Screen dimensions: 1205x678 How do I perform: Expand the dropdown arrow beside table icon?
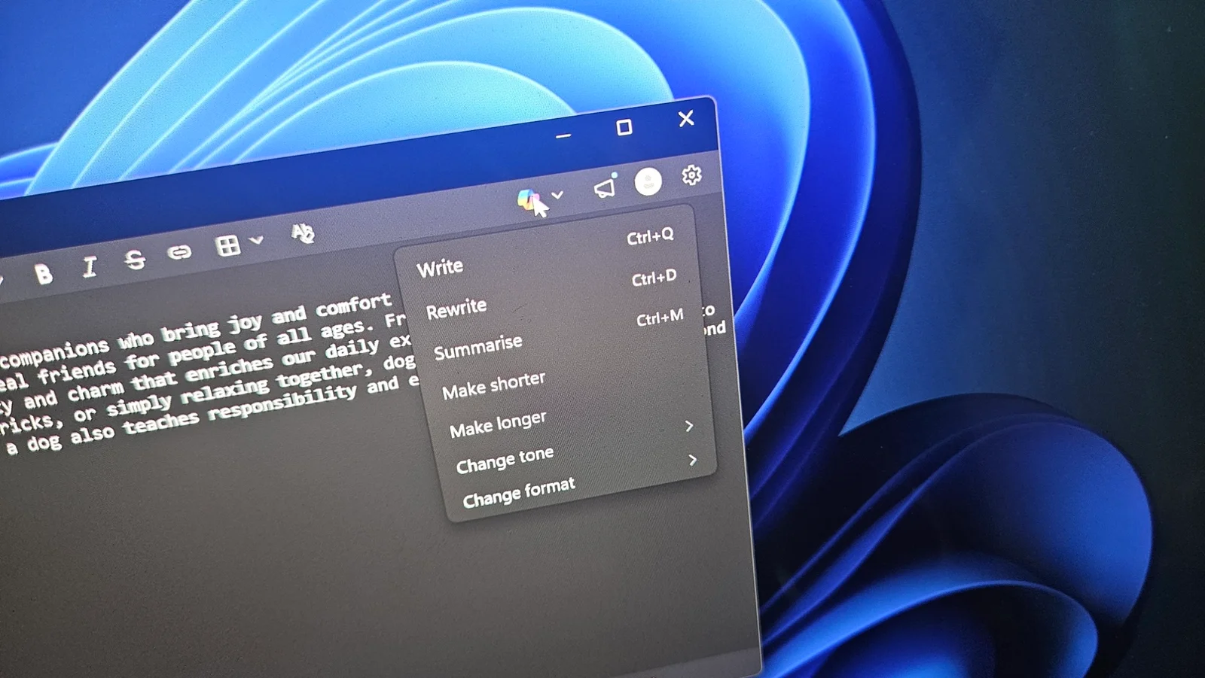pyautogui.click(x=257, y=241)
